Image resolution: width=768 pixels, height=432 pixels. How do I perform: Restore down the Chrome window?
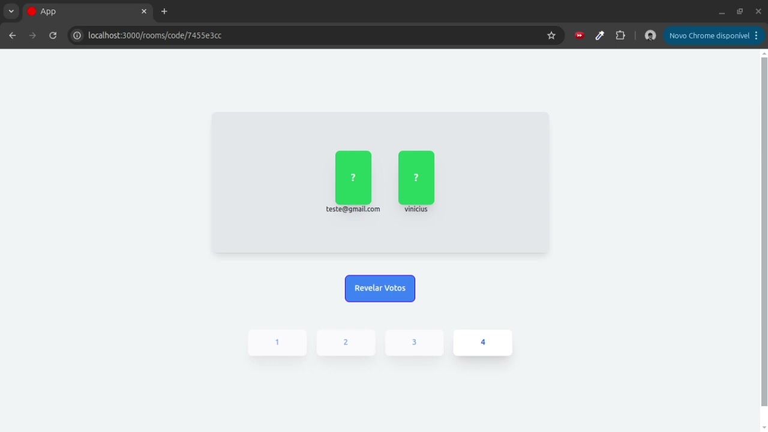740,11
